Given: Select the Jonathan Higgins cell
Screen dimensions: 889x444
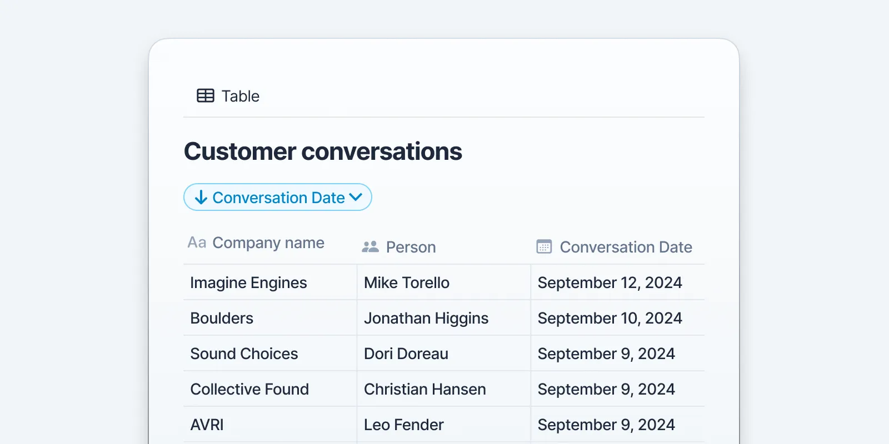Looking at the screenshot, I should coord(426,318).
